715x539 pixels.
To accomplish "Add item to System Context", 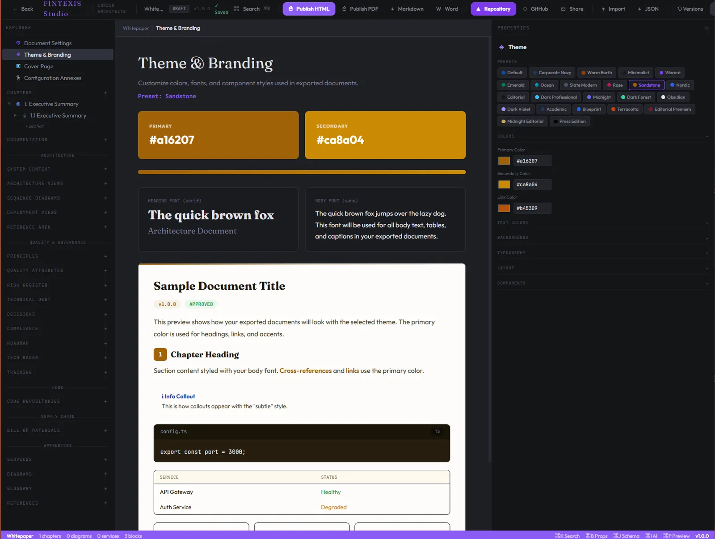I will pos(105,169).
